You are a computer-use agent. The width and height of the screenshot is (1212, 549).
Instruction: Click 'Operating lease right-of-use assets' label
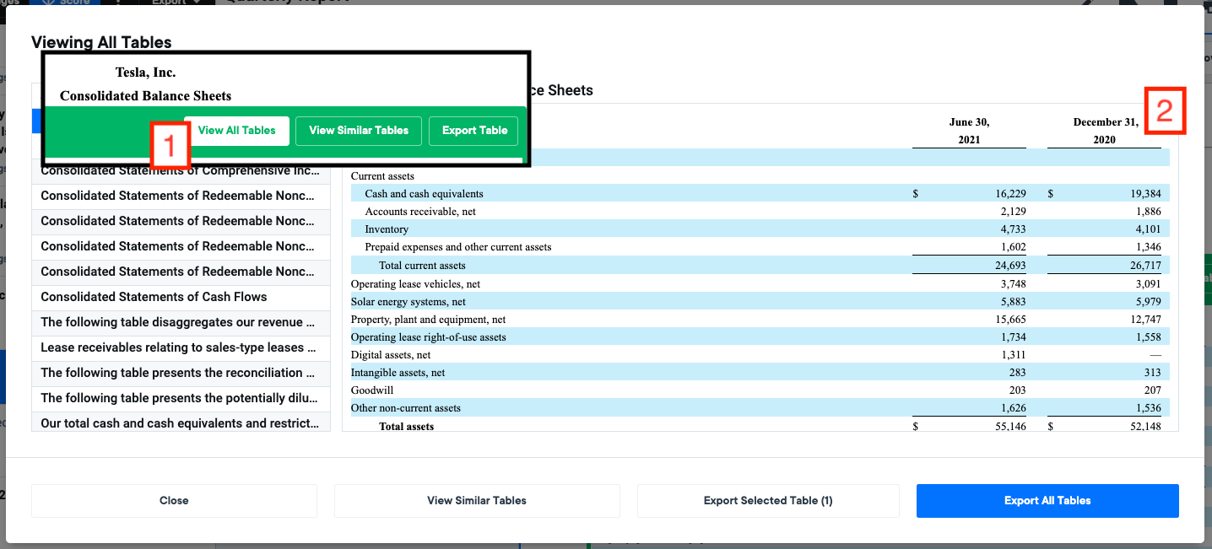(x=429, y=337)
